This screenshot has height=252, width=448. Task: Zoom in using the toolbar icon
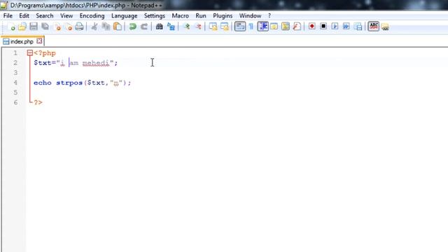186,27
